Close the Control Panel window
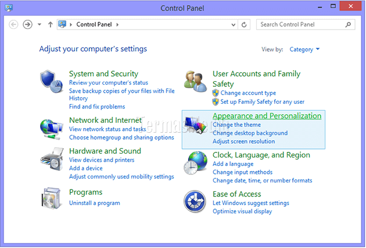 (350, 6)
